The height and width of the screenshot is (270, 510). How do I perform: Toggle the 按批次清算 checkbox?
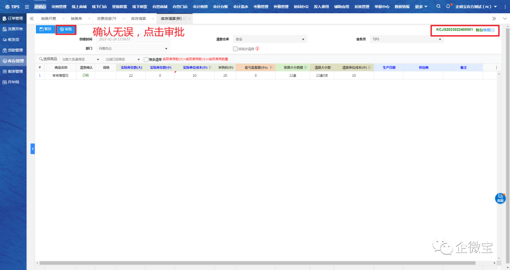click(x=235, y=49)
